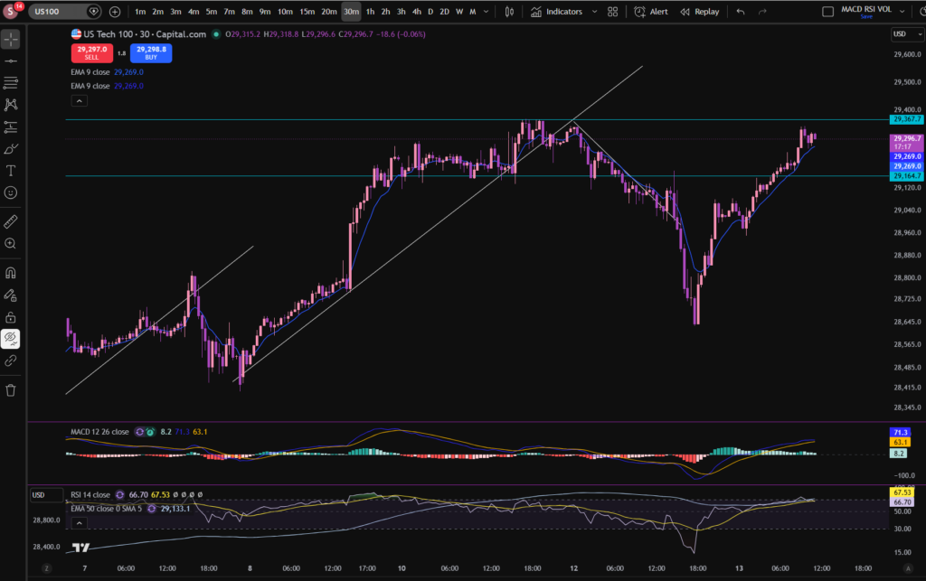Select the second EMA 9 close legend
926x581 pixels.
click(x=90, y=86)
